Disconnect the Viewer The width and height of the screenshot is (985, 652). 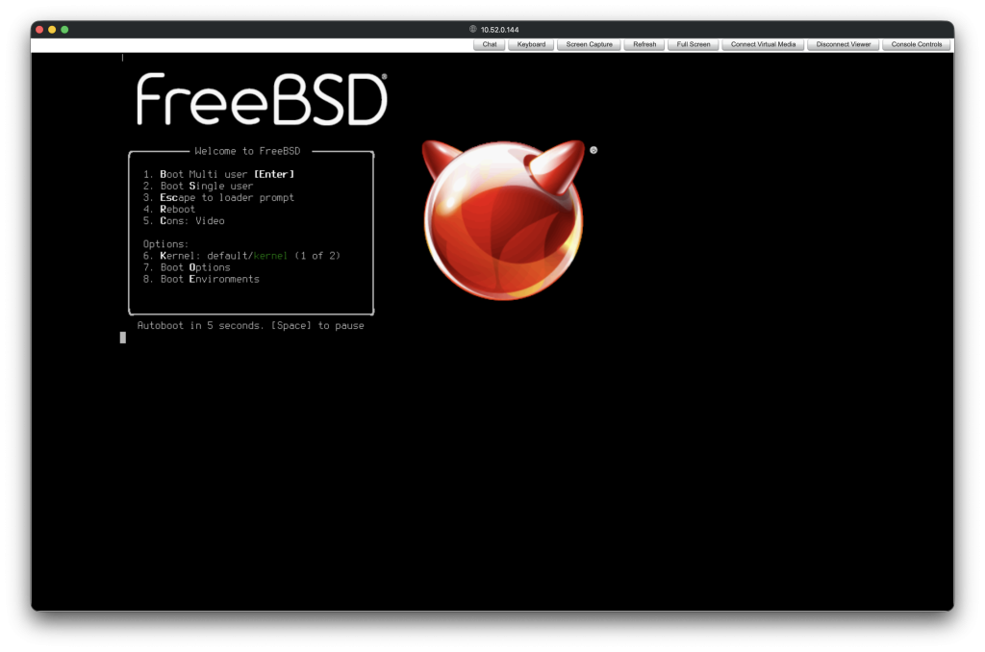click(x=842, y=43)
